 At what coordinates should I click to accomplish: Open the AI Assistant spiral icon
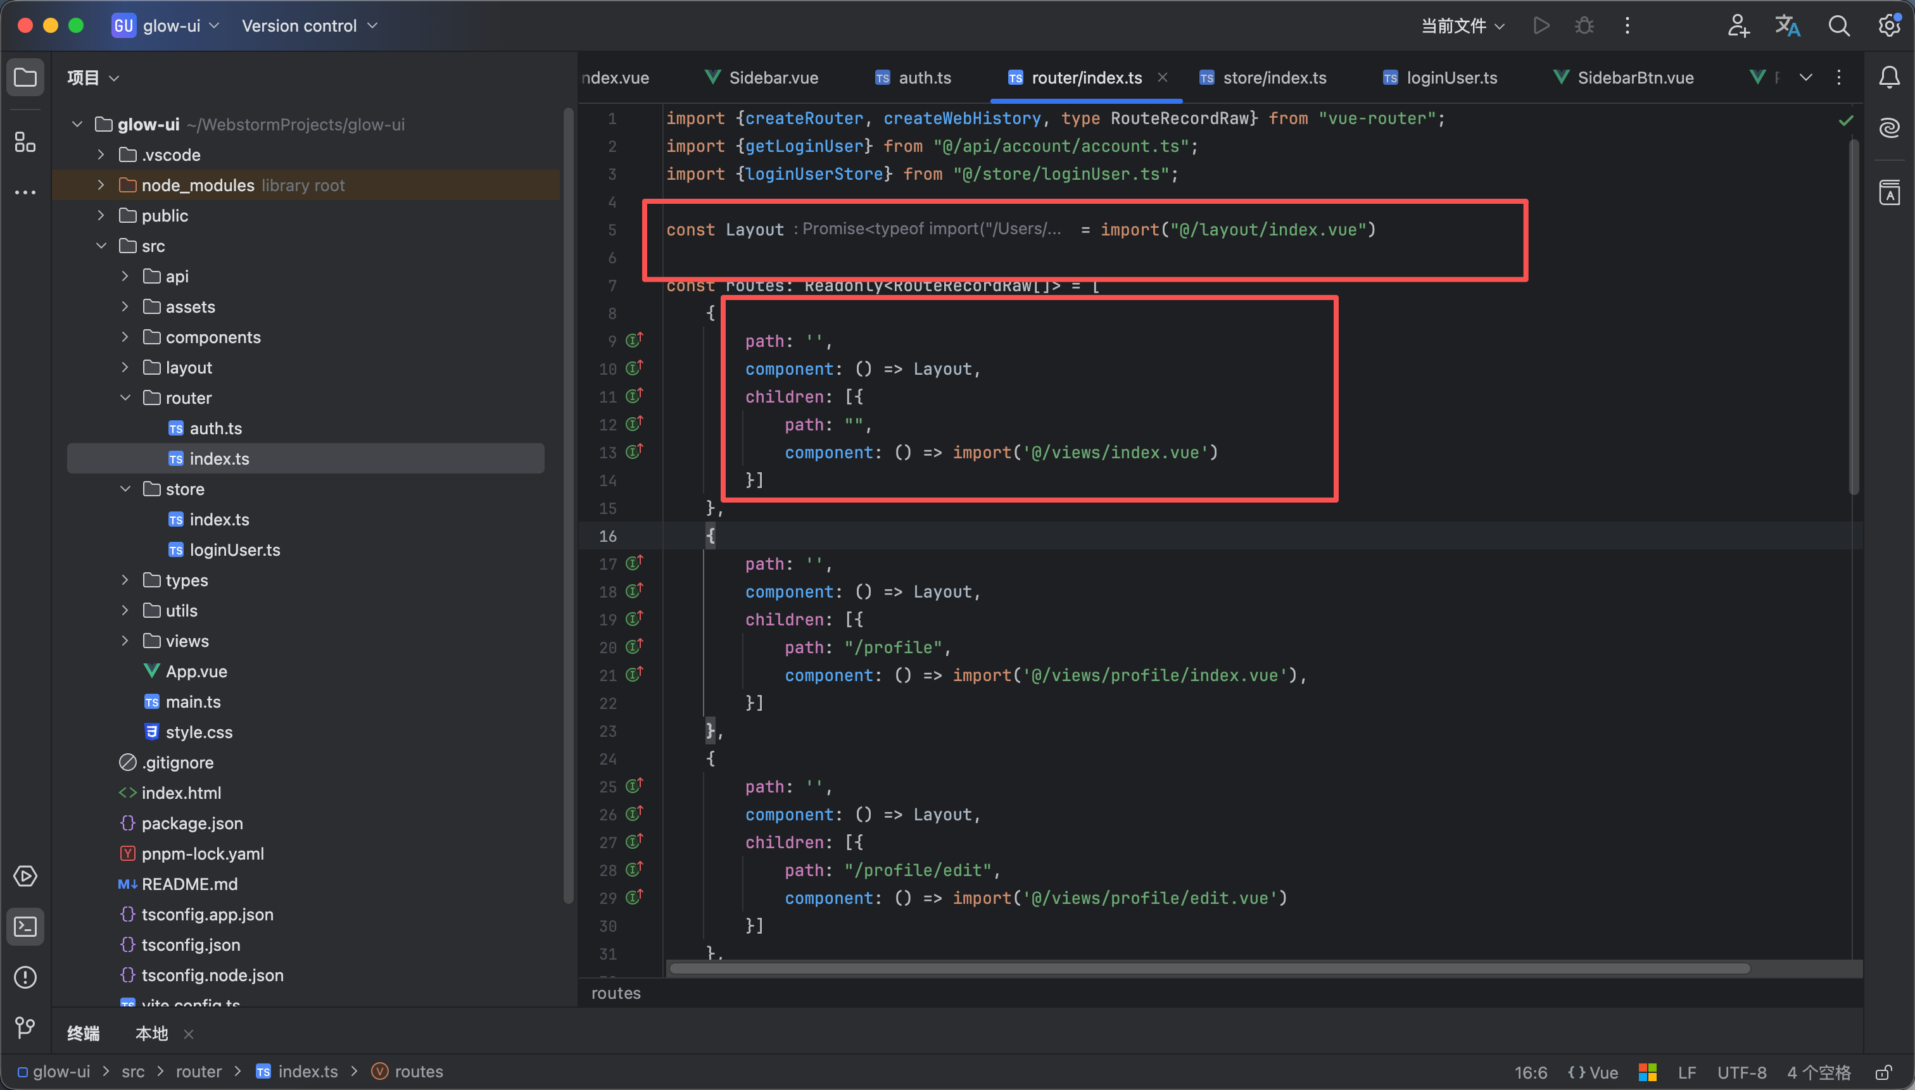[1889, 128]
